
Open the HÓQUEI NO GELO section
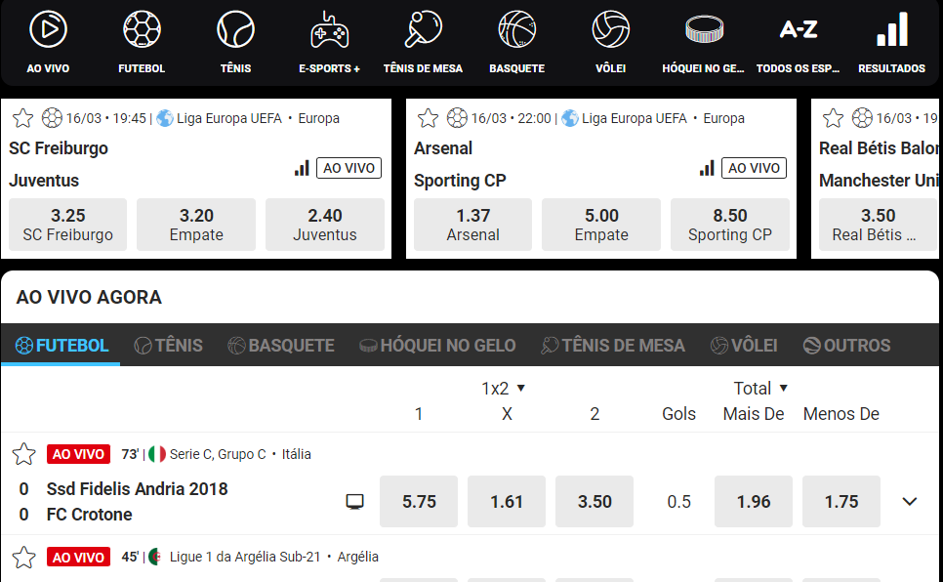tap(705, 39)
